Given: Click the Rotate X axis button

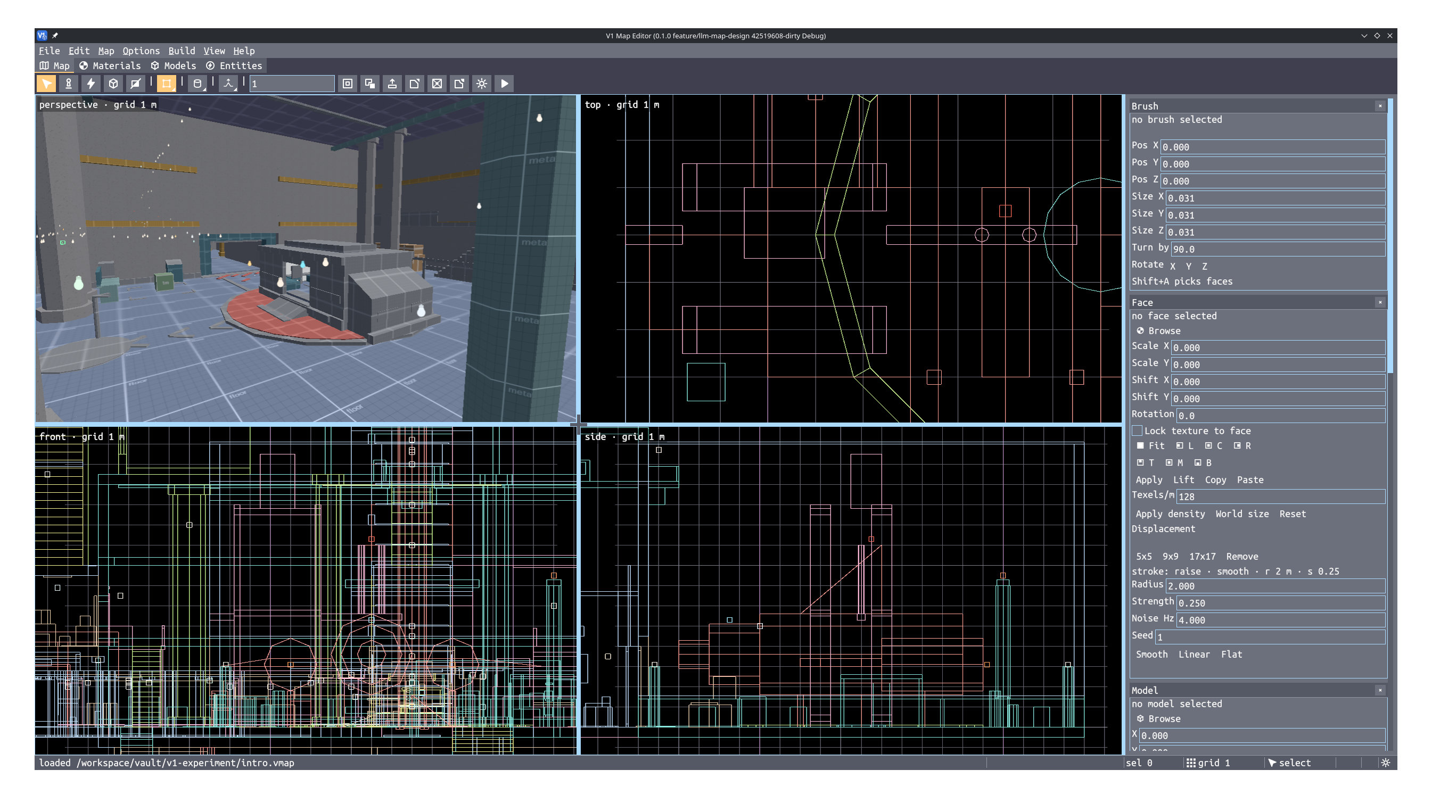Looking at the screenshot, I should 1172,266.
